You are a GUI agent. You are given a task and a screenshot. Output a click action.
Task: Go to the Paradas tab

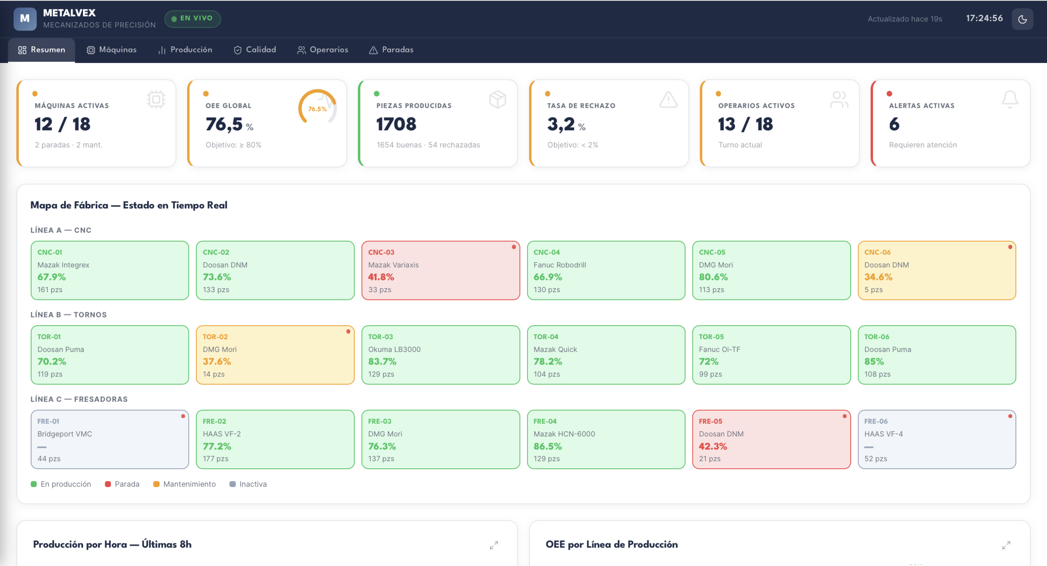pos(391,50)
